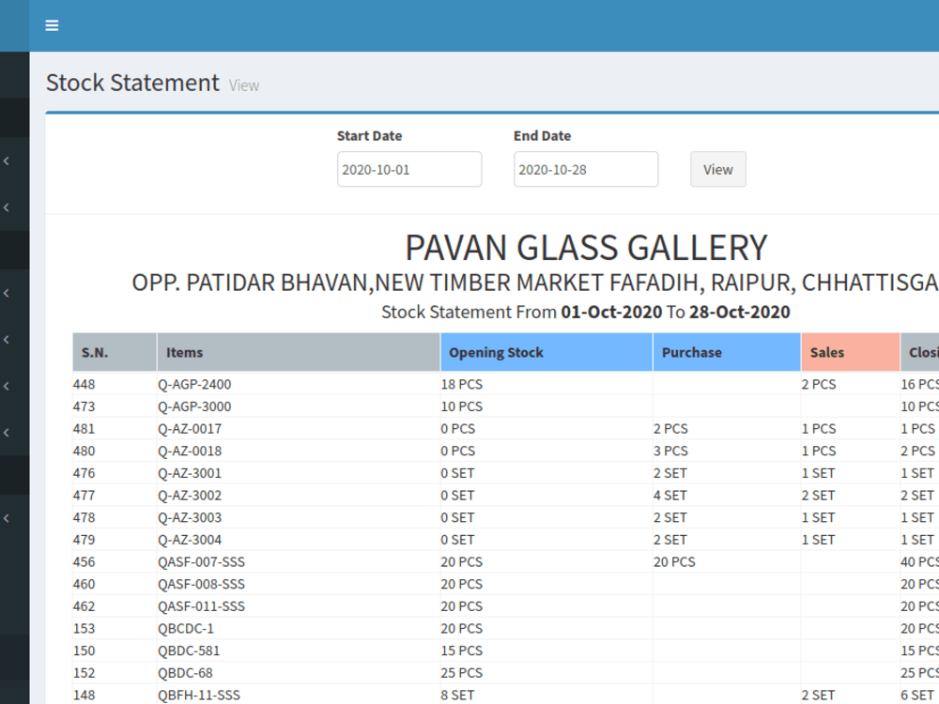Select item QBFH-11-SSS

click(x=199, y=695)
